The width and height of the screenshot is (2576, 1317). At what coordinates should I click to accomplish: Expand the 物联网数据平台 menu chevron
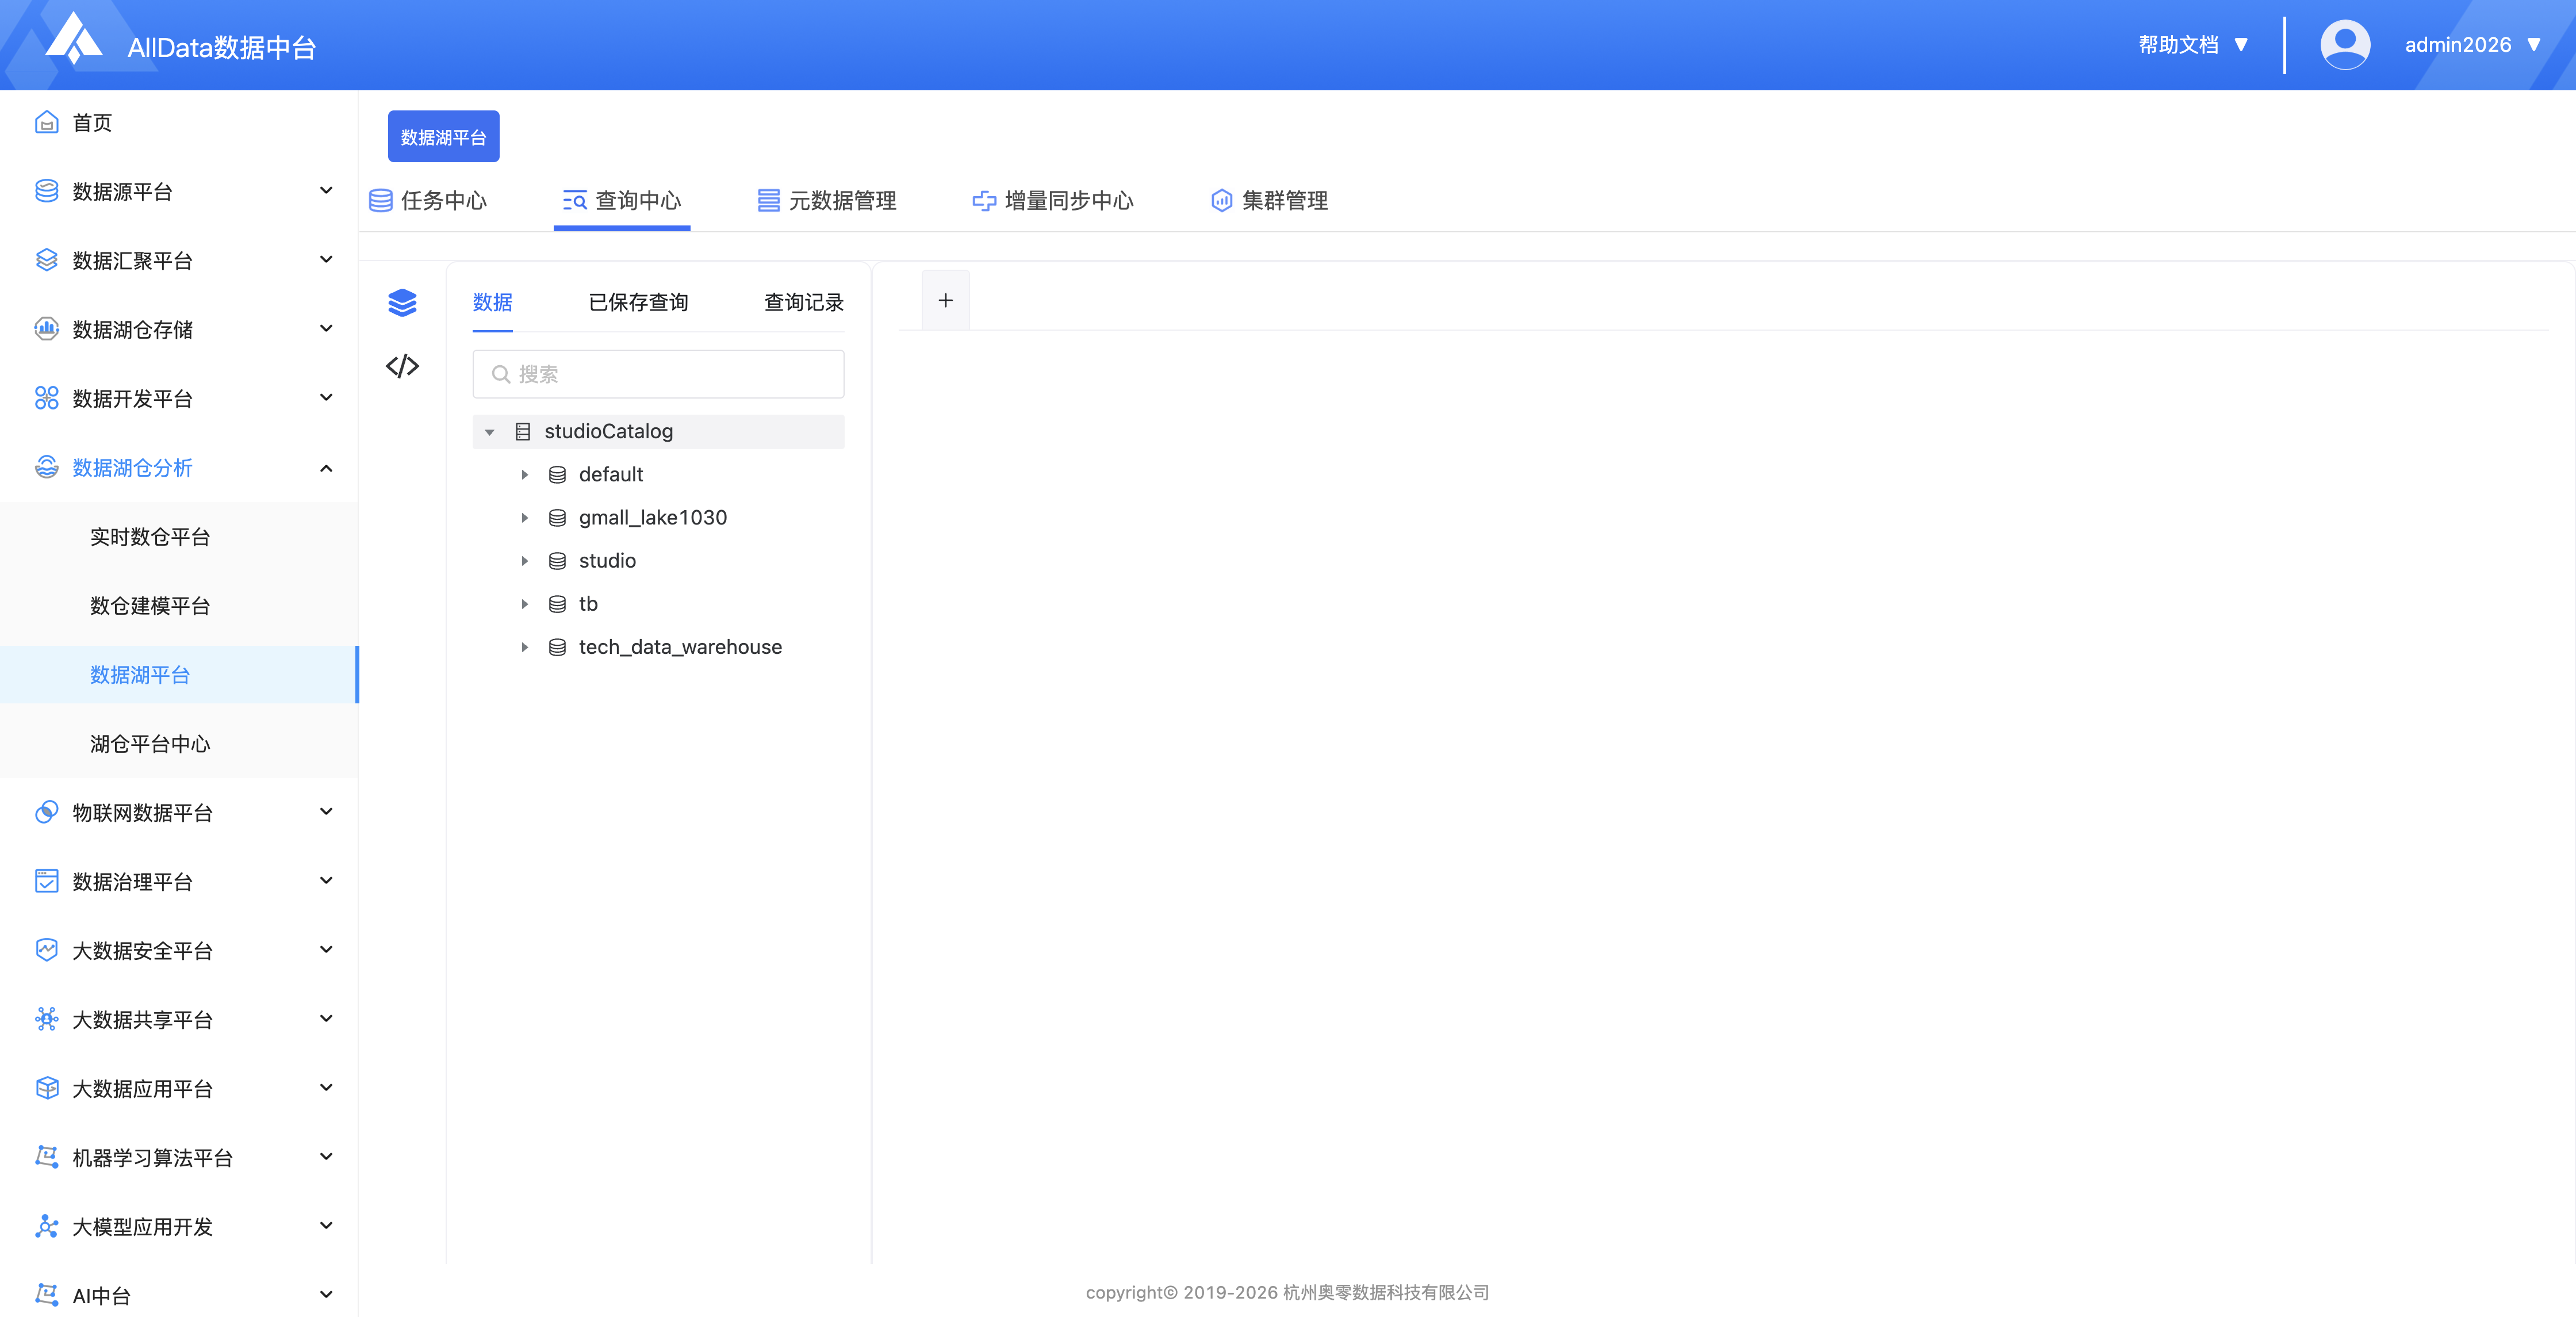tap(326, 811)
